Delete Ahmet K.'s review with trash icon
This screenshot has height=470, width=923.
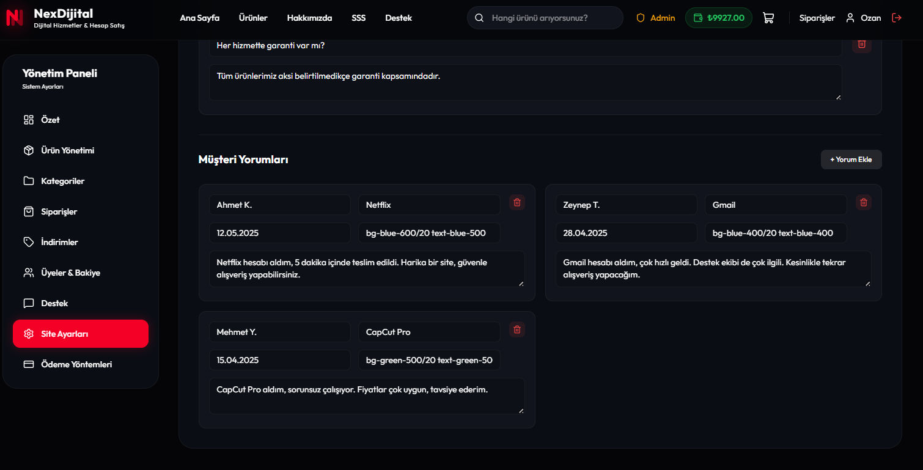click(517, 202)
